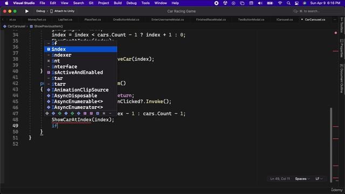Open the Edit menu
Viewport: 345px width, 194px height.
point(53,3)
